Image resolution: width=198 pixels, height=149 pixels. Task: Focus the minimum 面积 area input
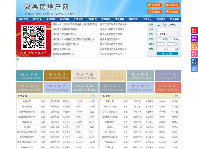click(161, 44)
